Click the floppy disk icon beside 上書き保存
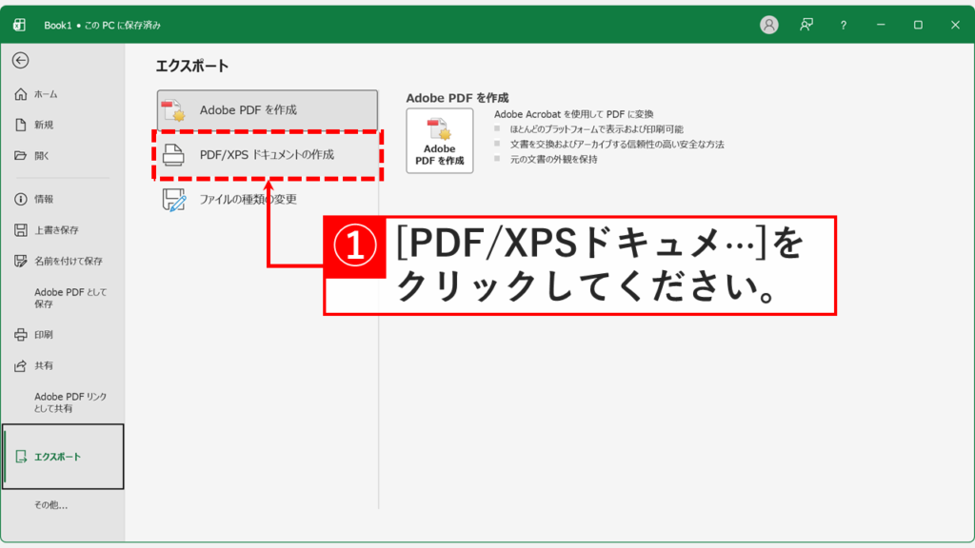 (21, 230)
